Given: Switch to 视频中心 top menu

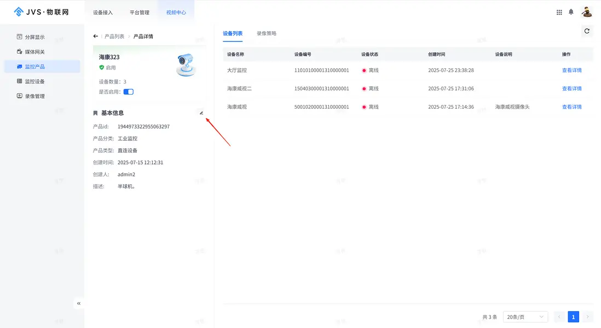Looking at the screenshot, I should [x=176, y=13].
